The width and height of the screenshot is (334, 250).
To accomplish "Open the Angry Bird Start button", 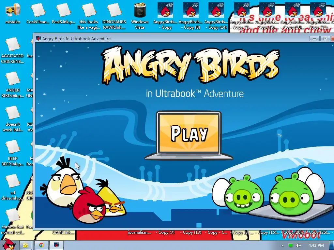I will [8, 244].
